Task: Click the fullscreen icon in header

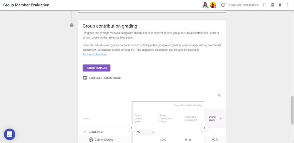Action: [265, 5]
